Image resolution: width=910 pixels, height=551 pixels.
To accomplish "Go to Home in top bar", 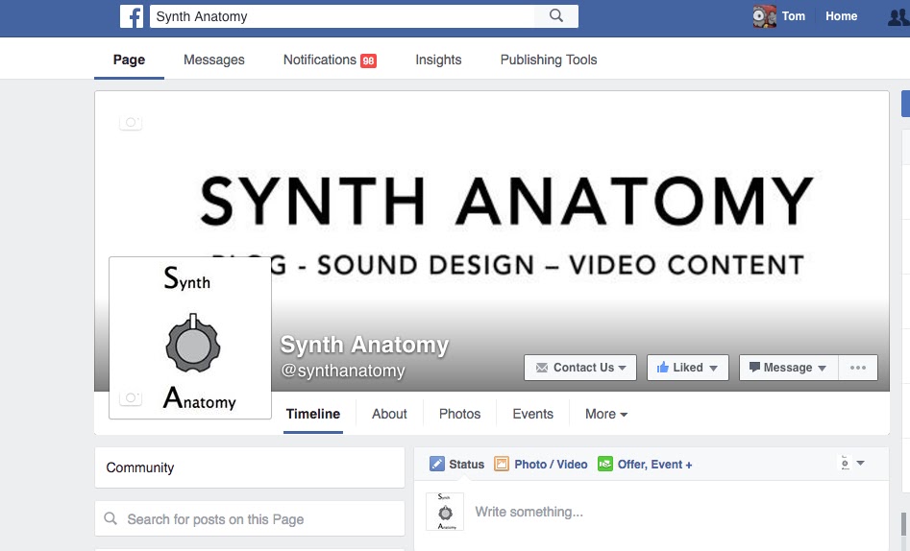I will click(x=841, y=16).
